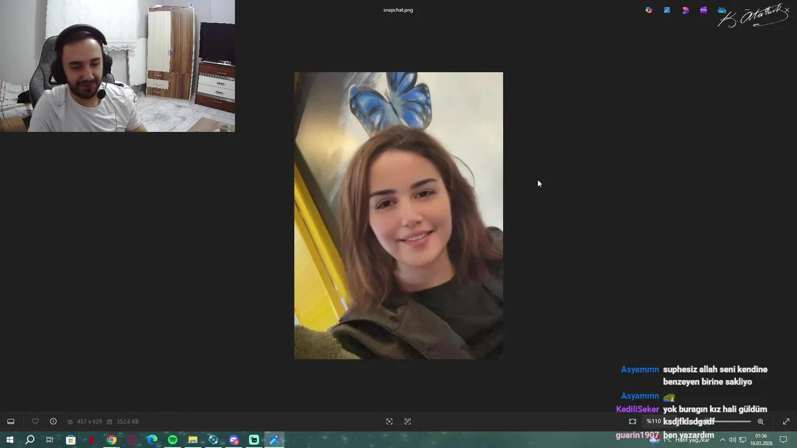Open the Opera browser taskbar icon
Viewport: 797px width, 448px height.
tap(132, 440)
